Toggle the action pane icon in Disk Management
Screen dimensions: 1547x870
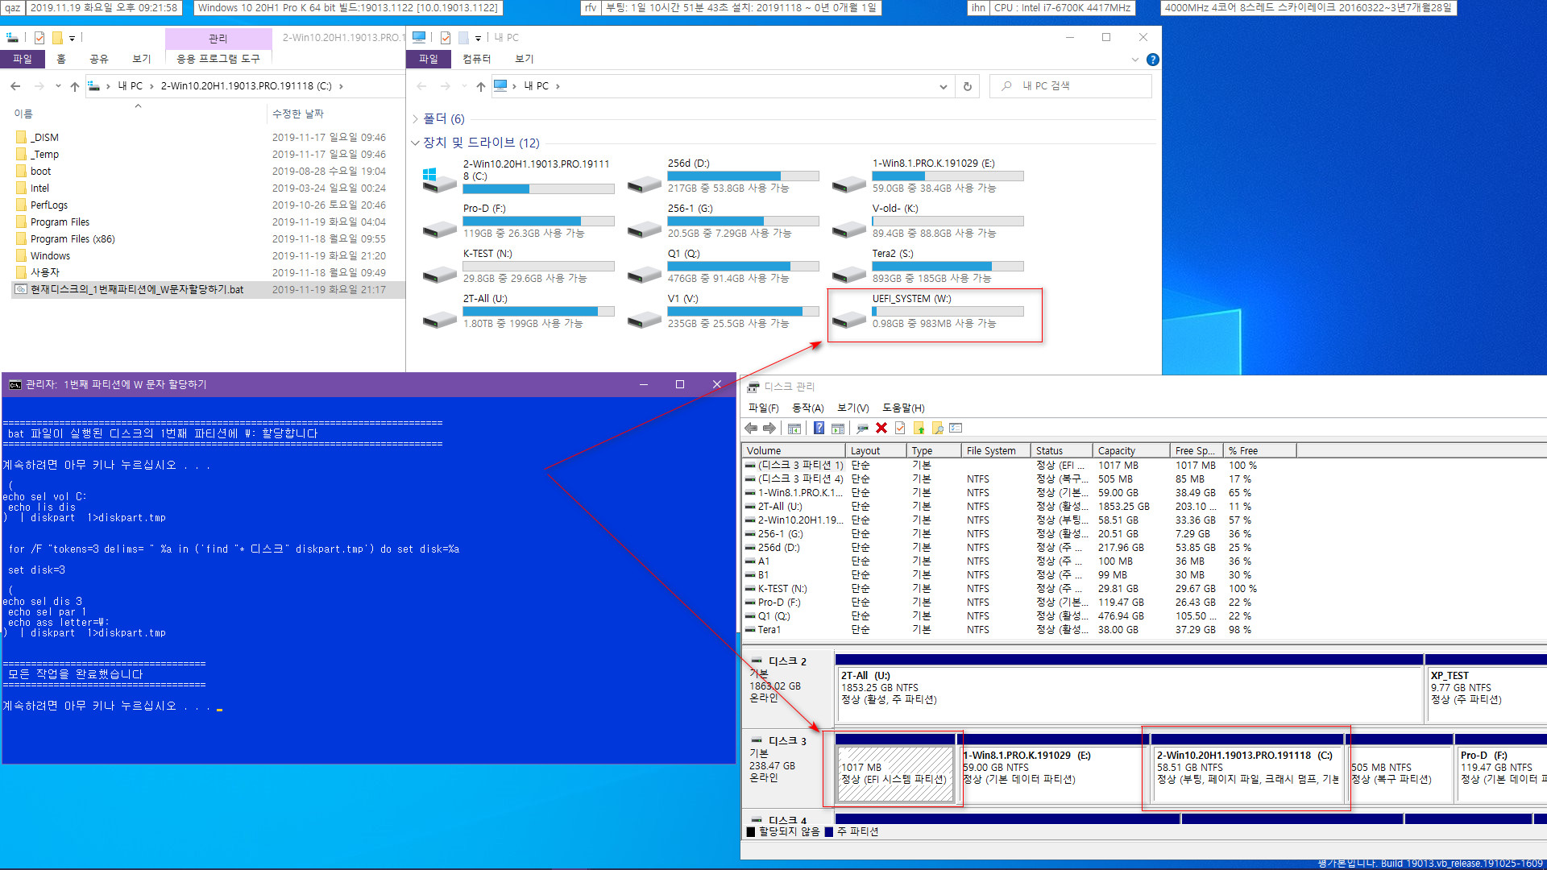pos(838,428)
